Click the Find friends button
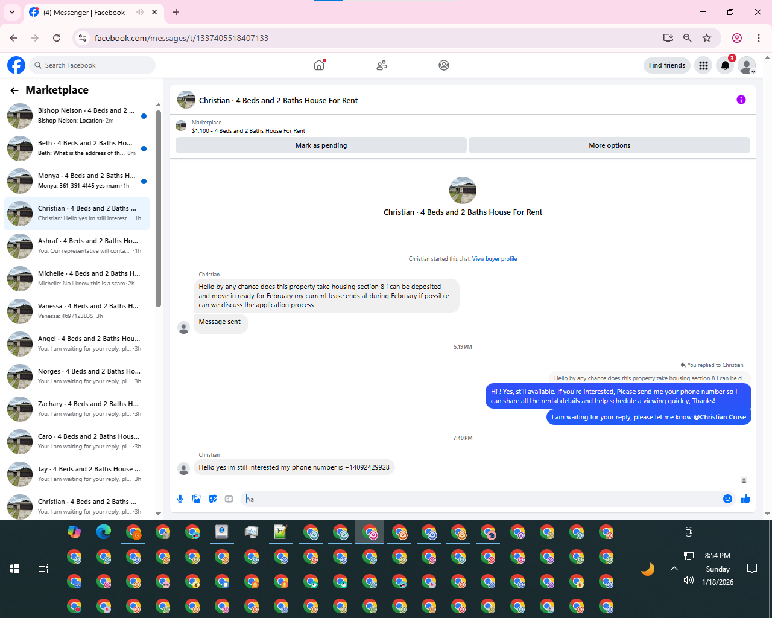The height and width of the screenshot is (618, 772). [667, 65]
